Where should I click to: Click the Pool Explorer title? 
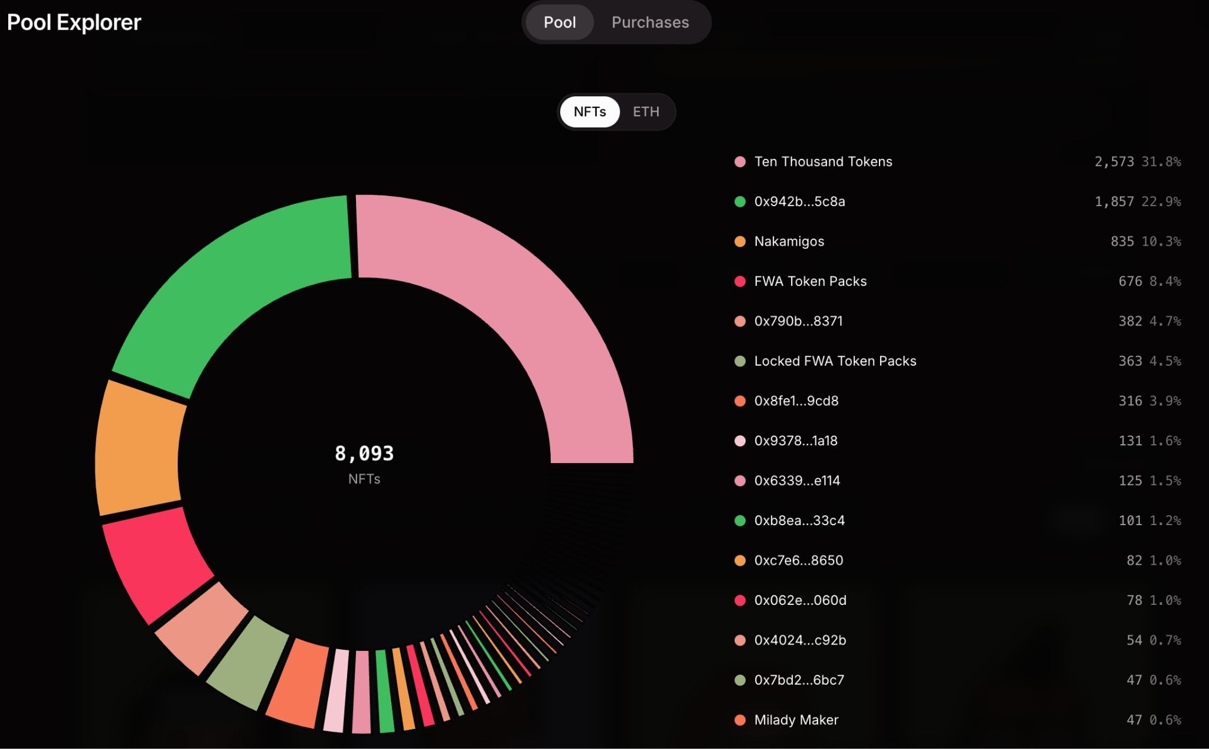pyautogui.click(x=74, y=22)
